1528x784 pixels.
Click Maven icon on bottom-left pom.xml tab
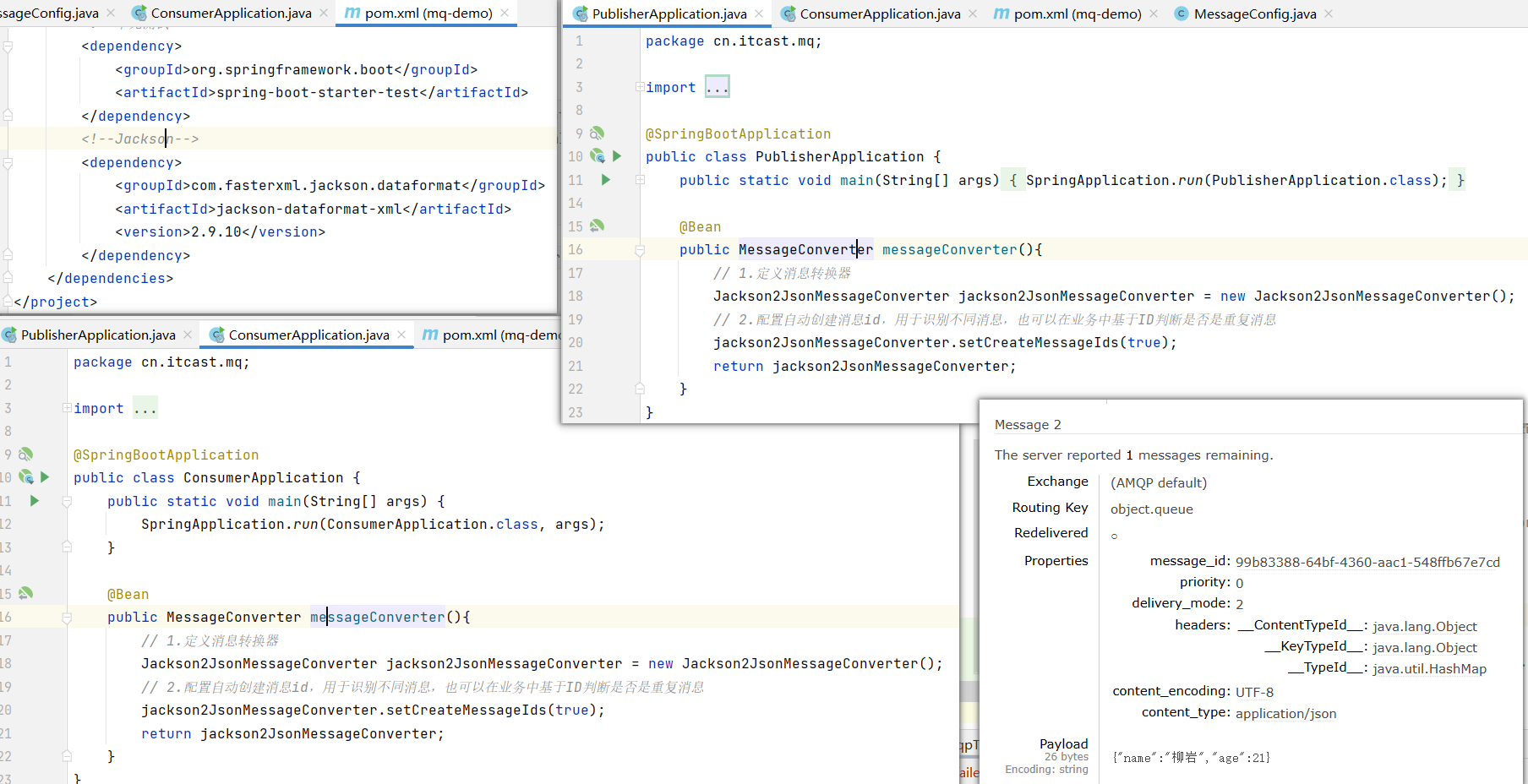tap(430, 335)
